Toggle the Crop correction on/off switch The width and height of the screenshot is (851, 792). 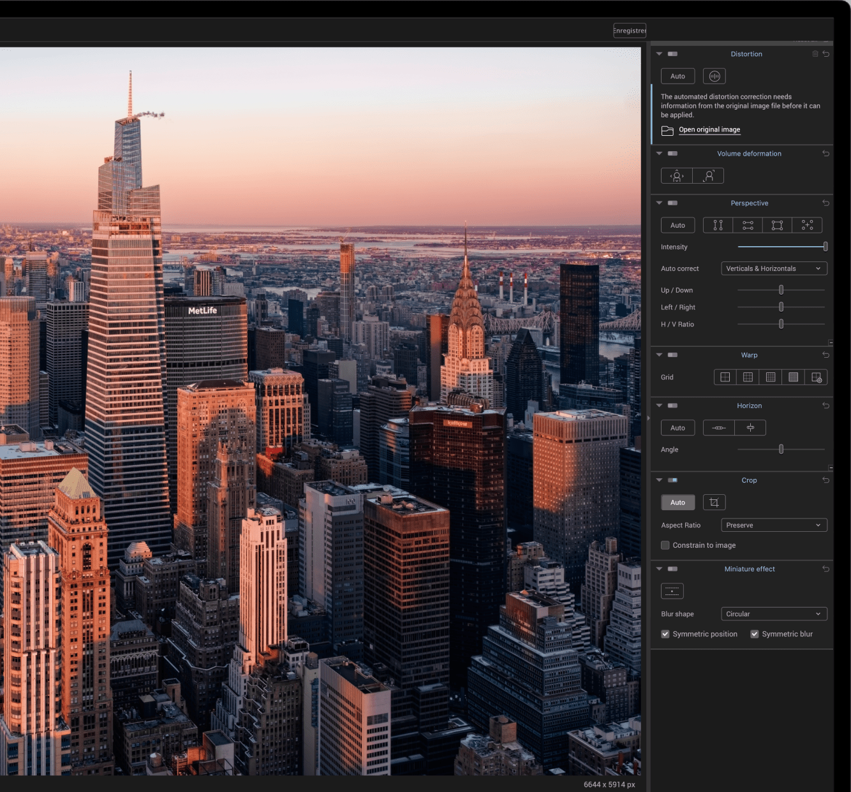click(x=672, y=480)
